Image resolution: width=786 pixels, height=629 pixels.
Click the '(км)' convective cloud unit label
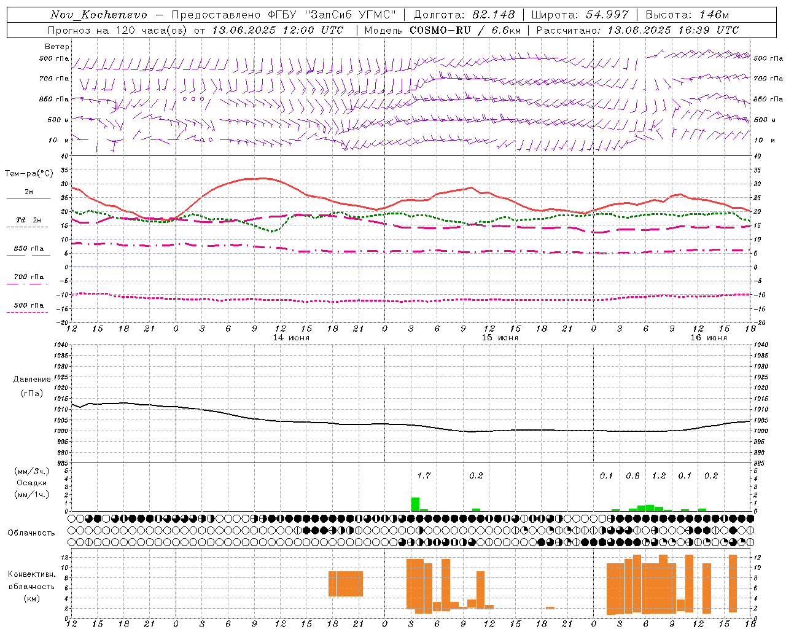[x=31, y=598]
